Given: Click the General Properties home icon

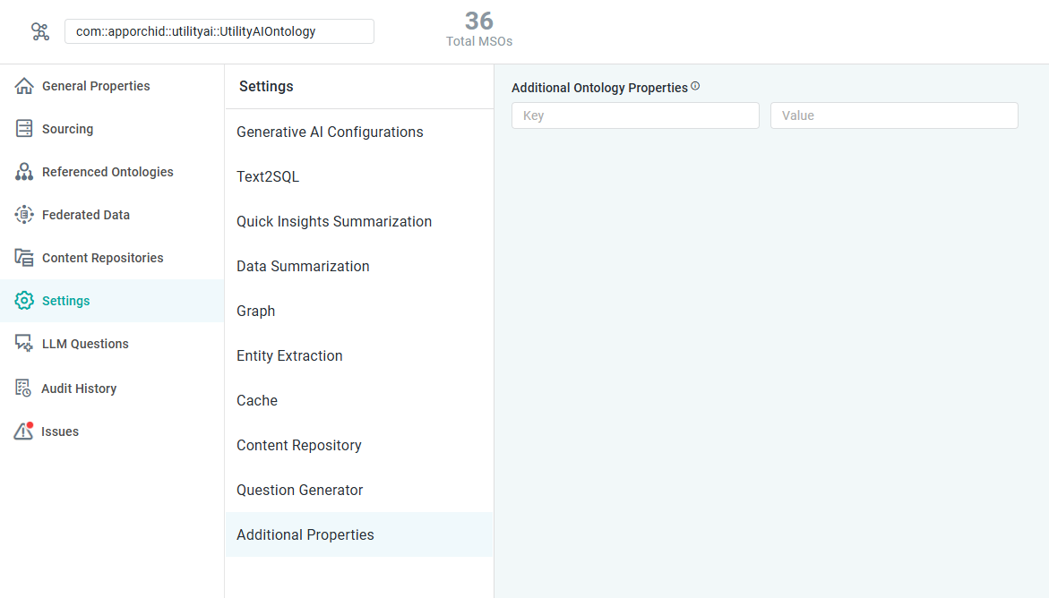Looking at the screenshot, I should point(24,86).
